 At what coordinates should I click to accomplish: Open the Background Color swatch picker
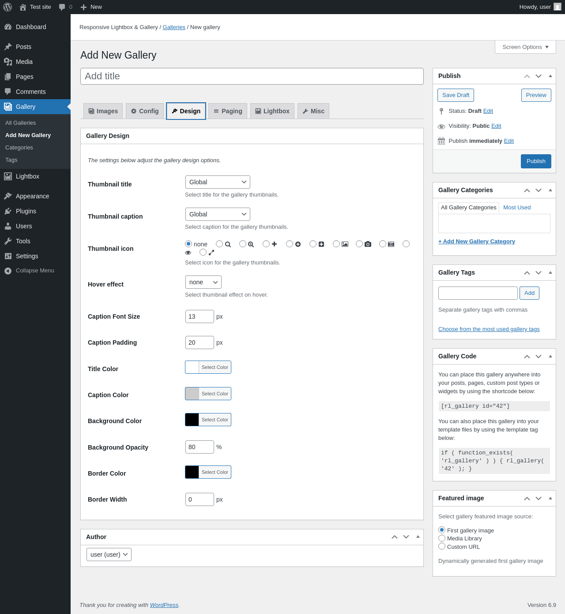click(192, 420)
